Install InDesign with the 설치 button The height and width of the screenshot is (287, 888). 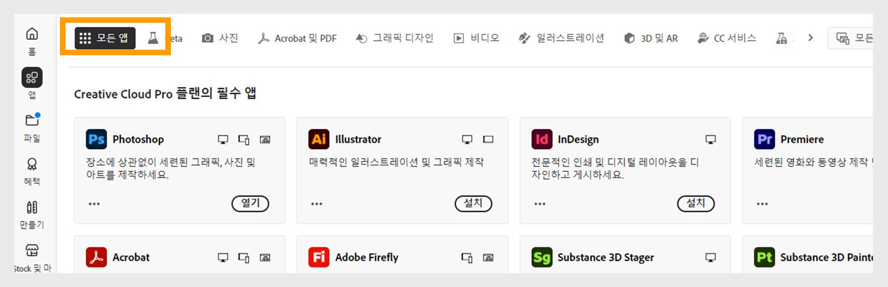tap(696, 203)
